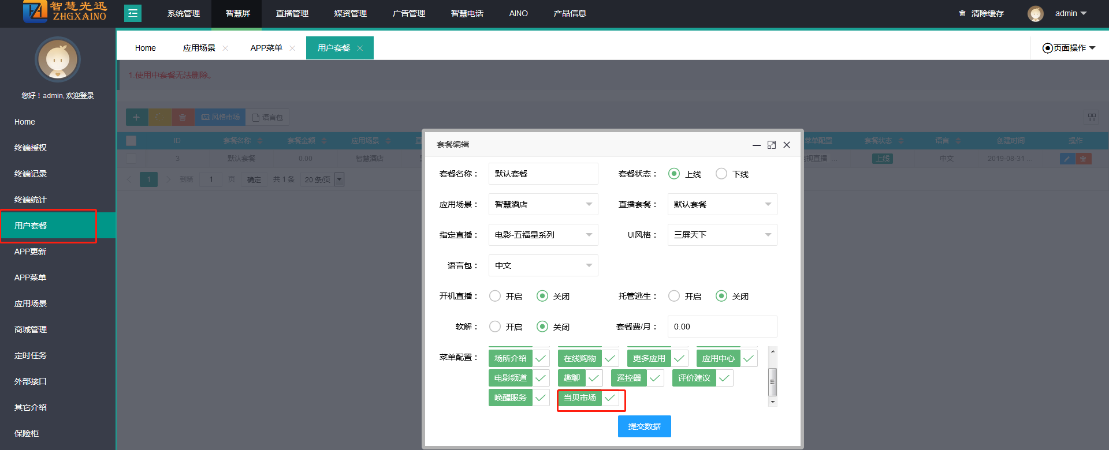Click the red delete icon in toolbar

[x=183, y=117]
